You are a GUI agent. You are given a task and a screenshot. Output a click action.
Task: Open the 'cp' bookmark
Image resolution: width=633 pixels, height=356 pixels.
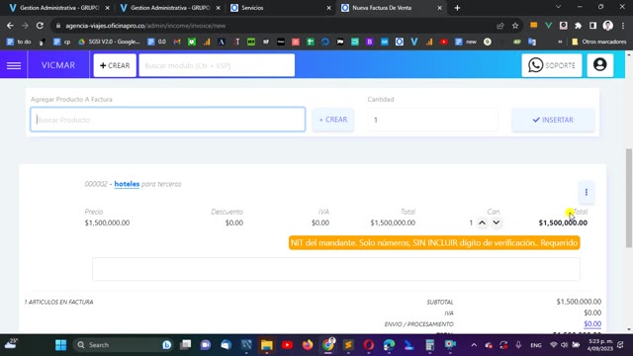[61, 42]
